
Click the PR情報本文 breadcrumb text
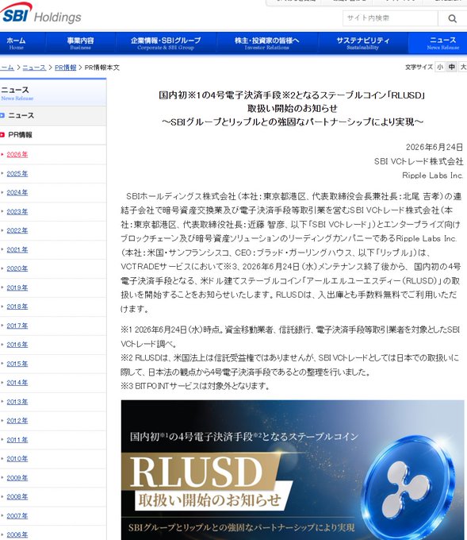(102, 67)
